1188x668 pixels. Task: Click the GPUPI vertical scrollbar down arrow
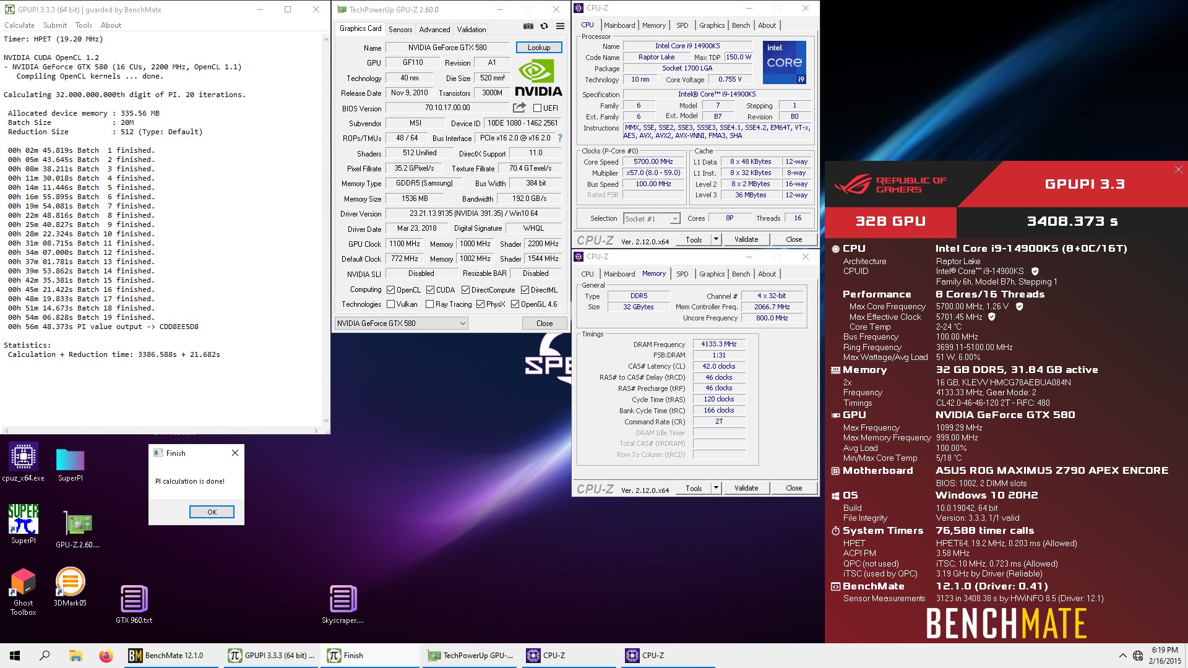coord(326,421)
